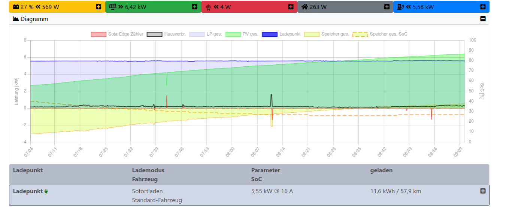Click the house icon in the grey card
The width and height of the screenshot is (512, 207).
click(x=305, y=7)
